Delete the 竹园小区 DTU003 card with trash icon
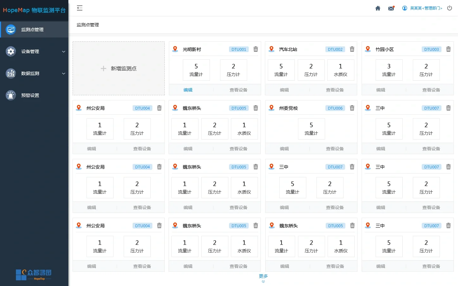458x286 pixels. [x=448, y=49]
